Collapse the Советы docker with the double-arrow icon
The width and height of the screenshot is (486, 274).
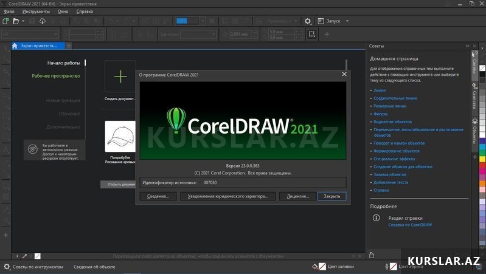tap(467, 46)
